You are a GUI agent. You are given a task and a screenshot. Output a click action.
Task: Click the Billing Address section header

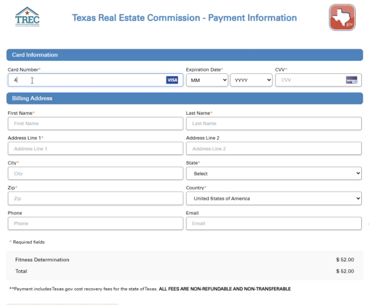pyautogui.click(x=184, y=98)
